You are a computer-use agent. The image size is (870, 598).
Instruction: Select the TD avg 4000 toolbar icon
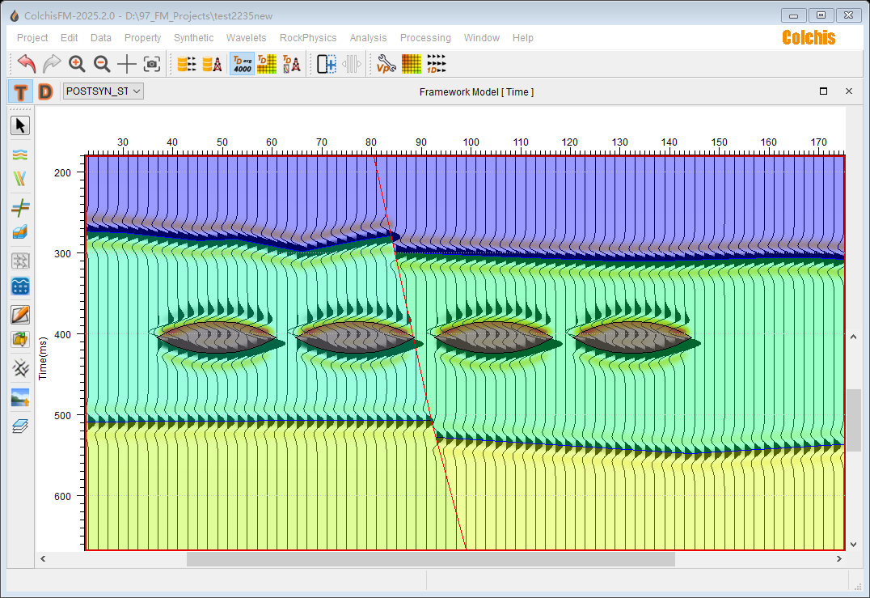coord(242,64)
